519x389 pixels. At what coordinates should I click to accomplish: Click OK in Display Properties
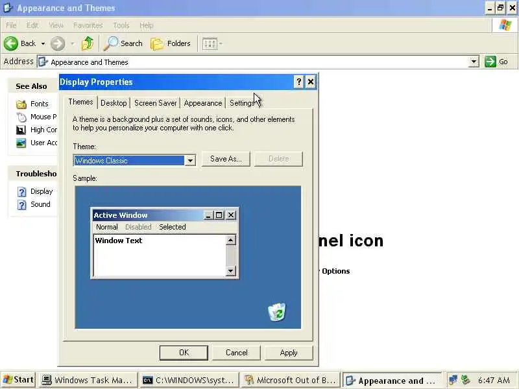(184, 353)
